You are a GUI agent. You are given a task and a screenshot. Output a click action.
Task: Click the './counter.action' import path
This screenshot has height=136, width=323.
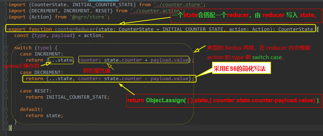156,11
